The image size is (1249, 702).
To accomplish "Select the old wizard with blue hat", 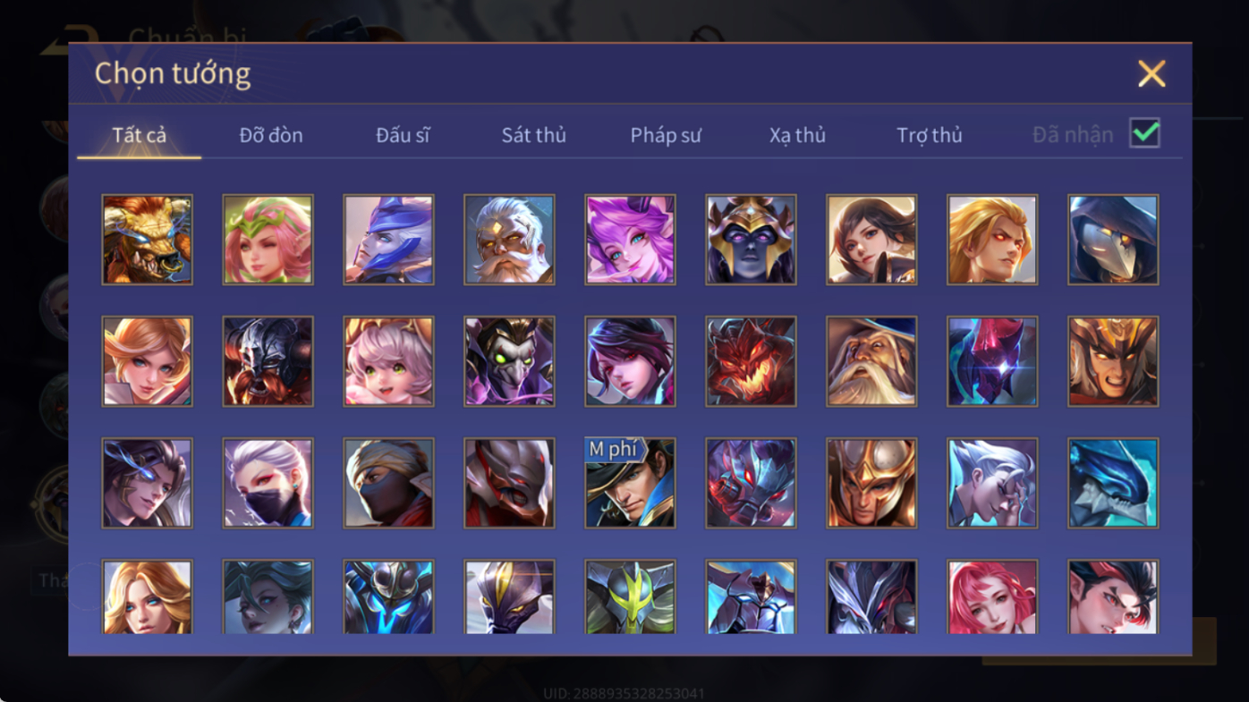I will coord(871,361).
